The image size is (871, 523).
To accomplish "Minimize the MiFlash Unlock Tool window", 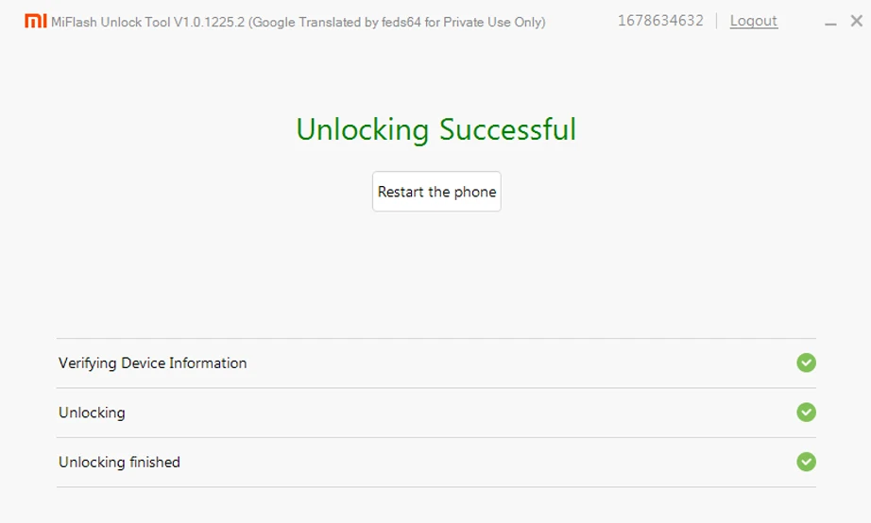I will point(830,23).
